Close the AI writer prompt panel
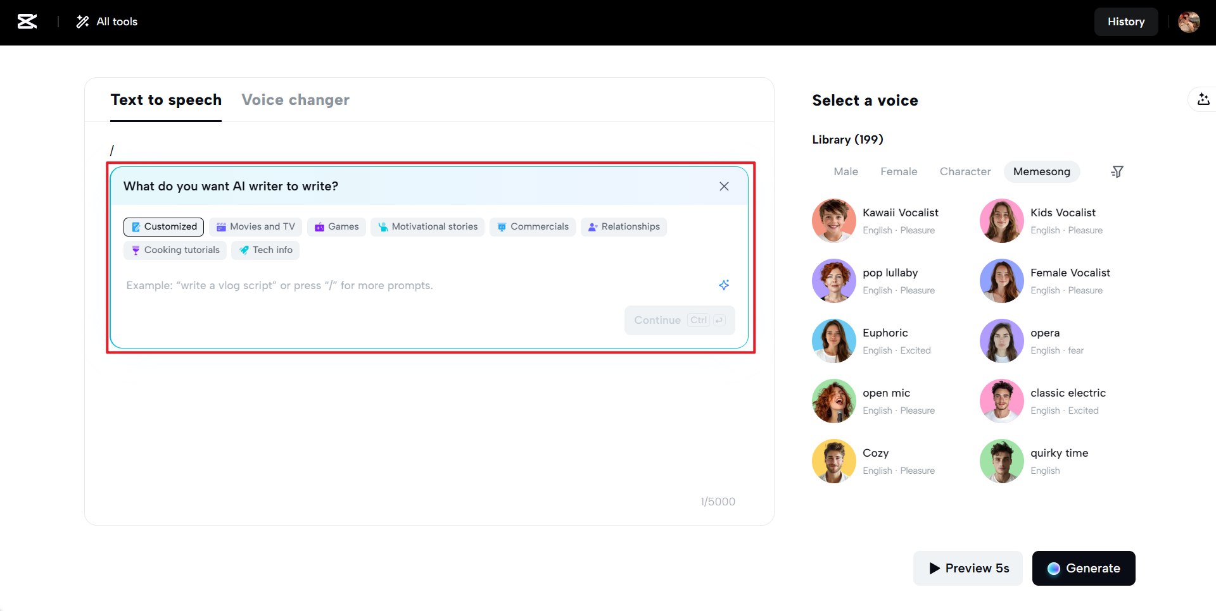Image resolution: width=1216 pixels, height=611 pixels. click(x=724, y=186)
